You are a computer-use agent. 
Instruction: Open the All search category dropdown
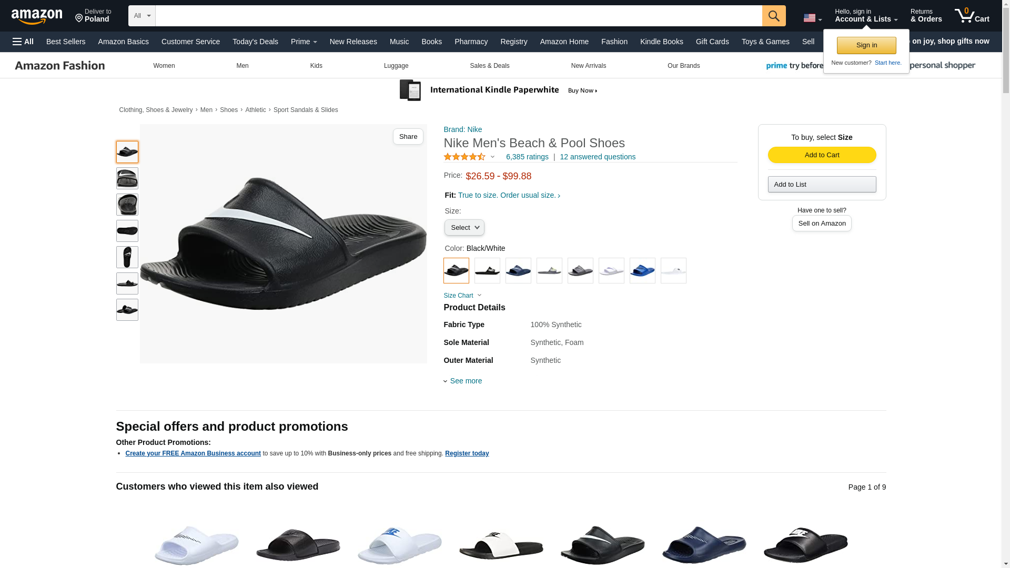[x=142, y=16]
